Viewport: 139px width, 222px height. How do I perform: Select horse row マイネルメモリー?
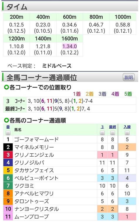(x=69, y=147)
